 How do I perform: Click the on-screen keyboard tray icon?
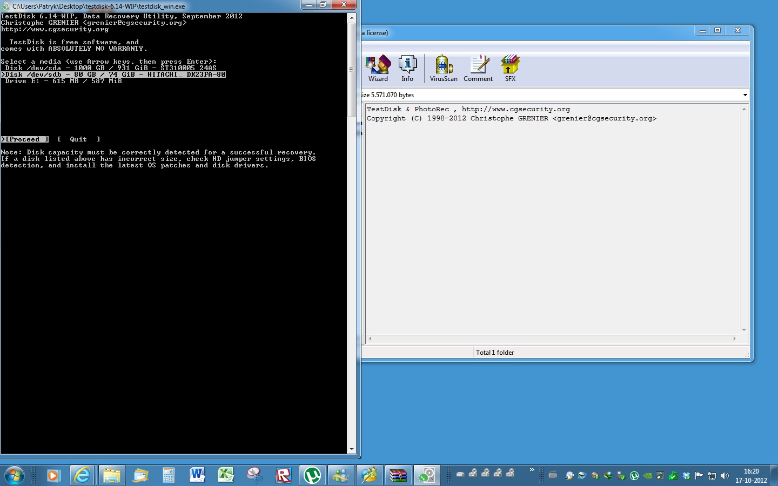552,476
